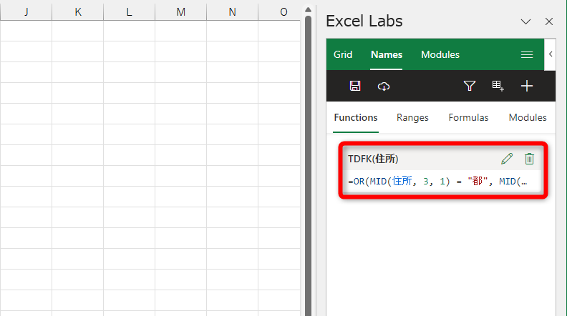Collapse pane with the left chevron

[x=551, y=54]
